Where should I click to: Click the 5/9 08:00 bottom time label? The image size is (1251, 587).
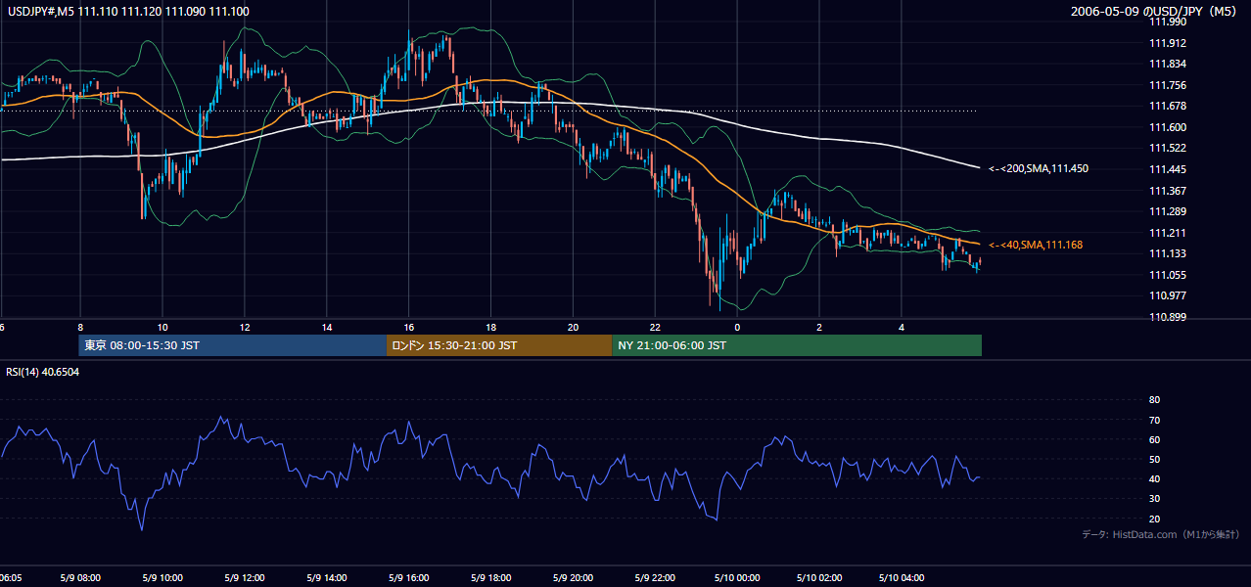pyautogui.click(x=80, y=578)
